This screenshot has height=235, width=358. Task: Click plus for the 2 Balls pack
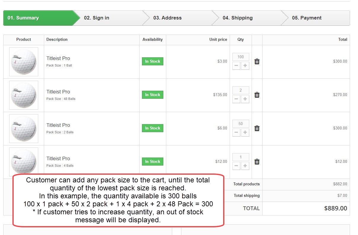(245, 132)
